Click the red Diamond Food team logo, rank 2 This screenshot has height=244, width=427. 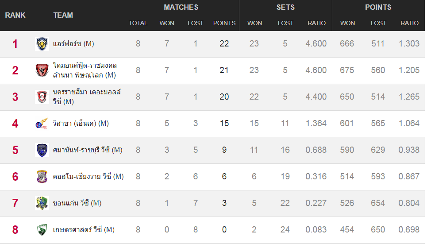click(x=42, y=70)
